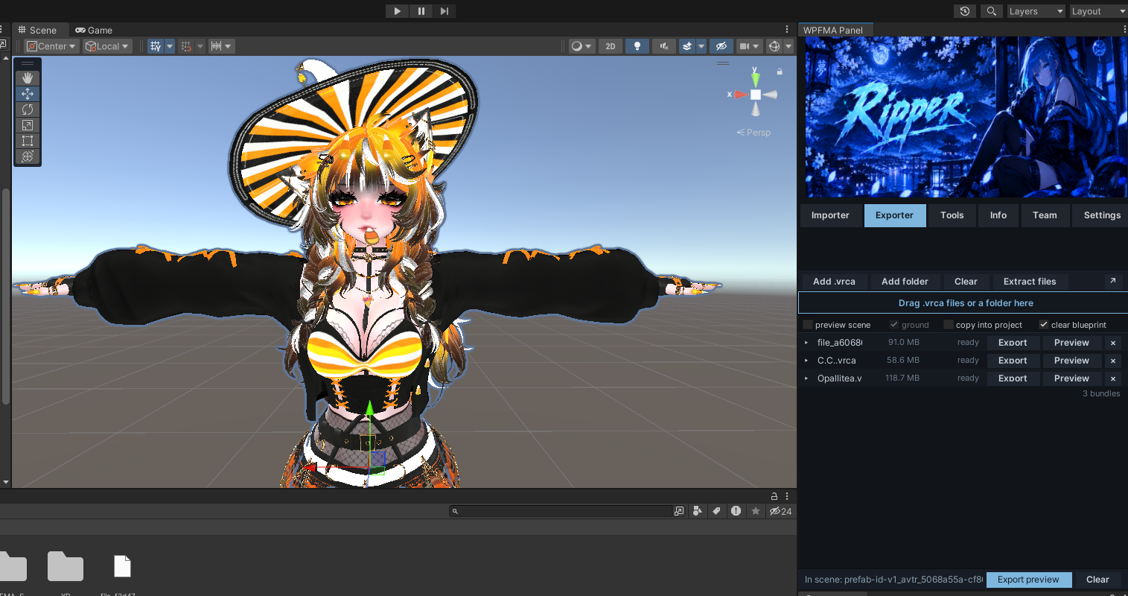This screenshot has width=1128, height=596.
Task: Expand the file_a6068 bundle row
Action: (x=807, y=343)
